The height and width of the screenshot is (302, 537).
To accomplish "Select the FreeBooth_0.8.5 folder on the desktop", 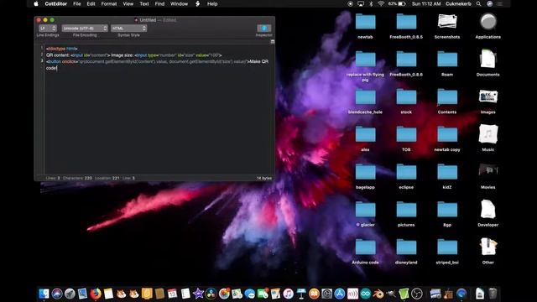I will click(x=406, y=23).
